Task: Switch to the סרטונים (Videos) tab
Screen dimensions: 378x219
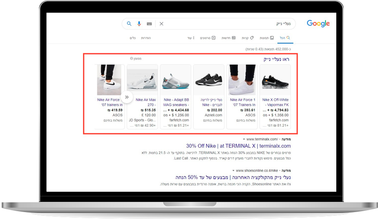Action: click(x=208, y=38)
